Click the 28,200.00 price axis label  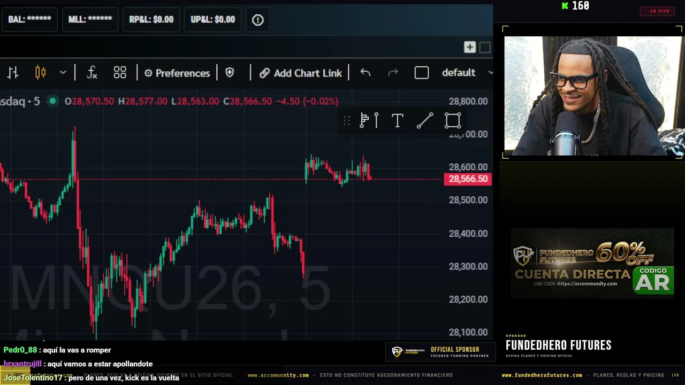468,299
